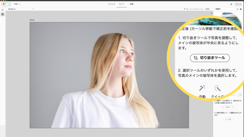Screen dimensions: 244x137
Task: Click the quick selection brush icon
Action: point(217,88)
